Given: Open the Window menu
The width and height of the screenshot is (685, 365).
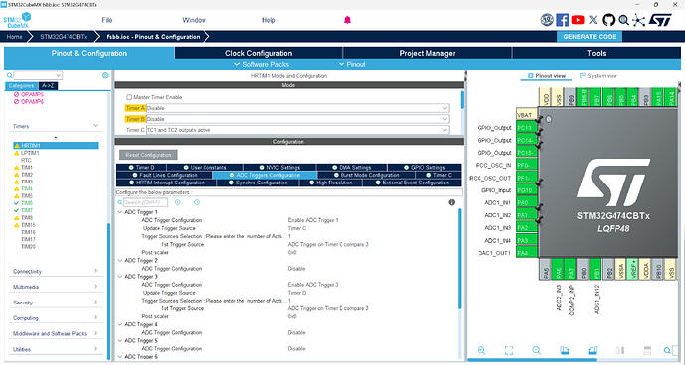Looking at the screenshot, I should (x=194, y=20).
